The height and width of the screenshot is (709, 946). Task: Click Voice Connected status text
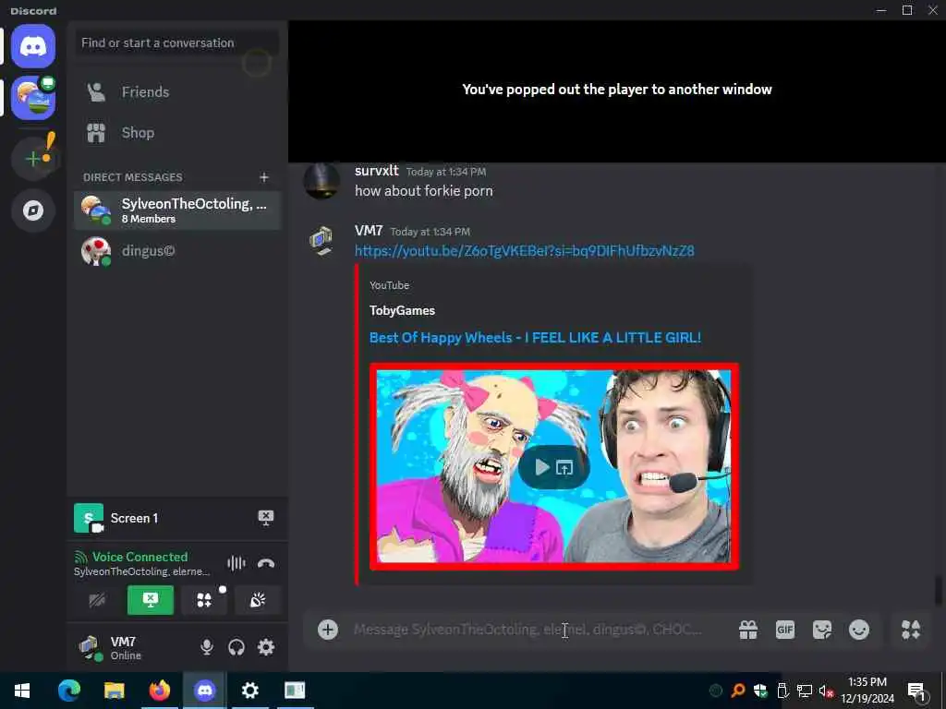139,557
